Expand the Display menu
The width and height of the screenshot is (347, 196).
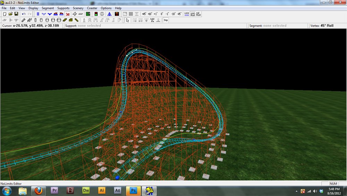click(x=33, y=8)
